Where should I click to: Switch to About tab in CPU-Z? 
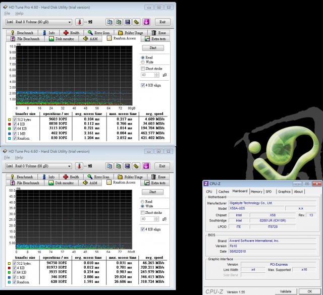click(x=298, y=192)
